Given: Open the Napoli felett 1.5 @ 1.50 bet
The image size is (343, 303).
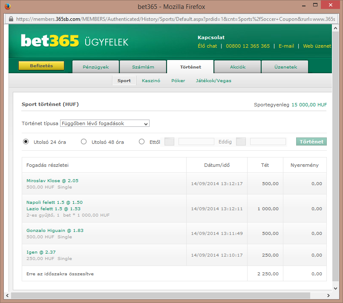Looking at the screenshot, I should coord(55,202).
